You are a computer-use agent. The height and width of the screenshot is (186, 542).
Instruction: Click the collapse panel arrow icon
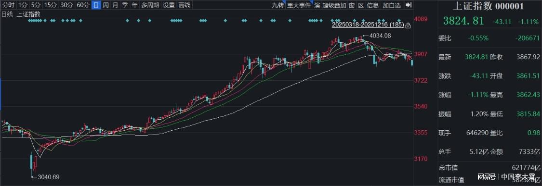click(408, 5)
